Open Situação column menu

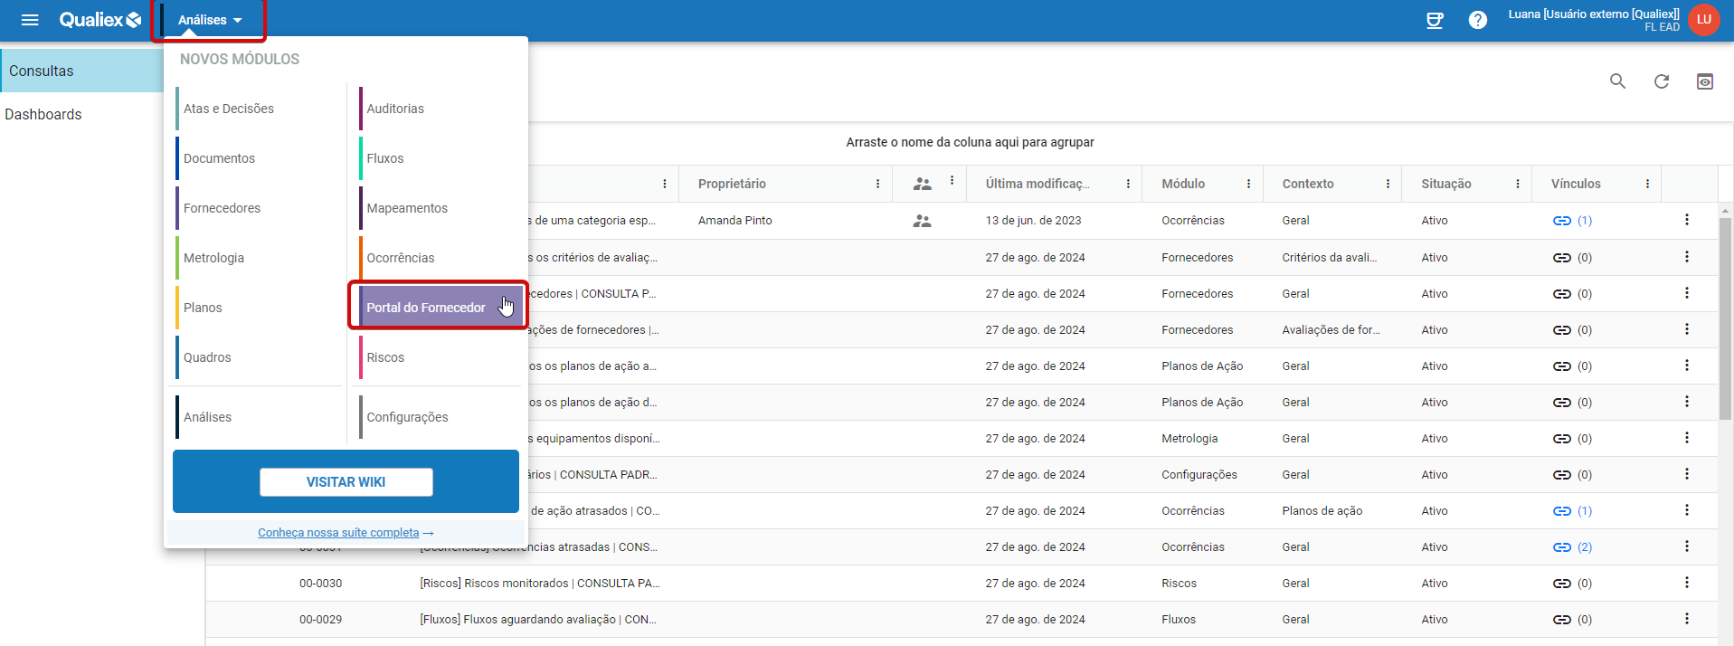click(x=1518, y=184)
